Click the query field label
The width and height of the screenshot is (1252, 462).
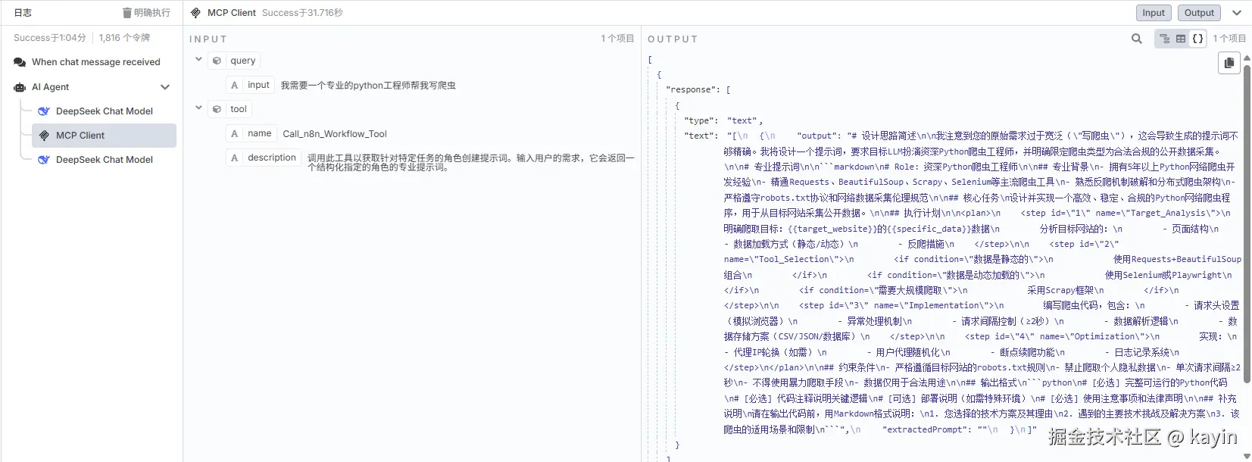click(x=243, y=61)
